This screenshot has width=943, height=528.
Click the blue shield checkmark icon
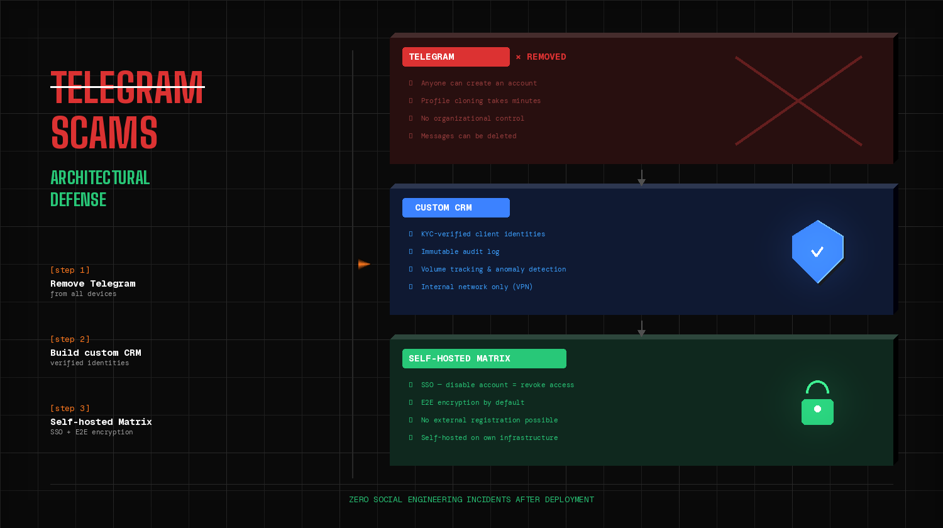(x=817, y=251)
